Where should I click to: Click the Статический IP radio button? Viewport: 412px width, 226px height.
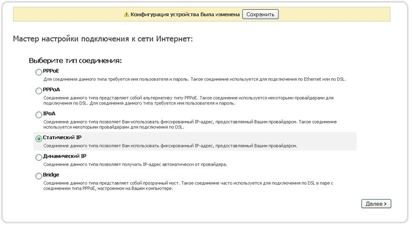tap(39, 139)
